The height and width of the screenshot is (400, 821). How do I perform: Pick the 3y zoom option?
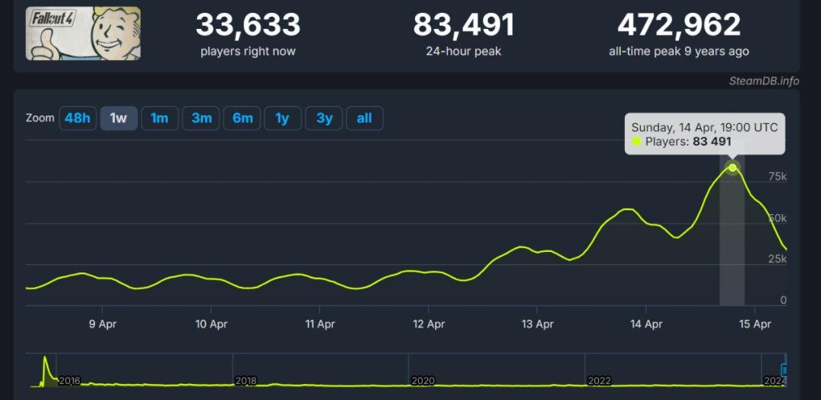point(324,118)
